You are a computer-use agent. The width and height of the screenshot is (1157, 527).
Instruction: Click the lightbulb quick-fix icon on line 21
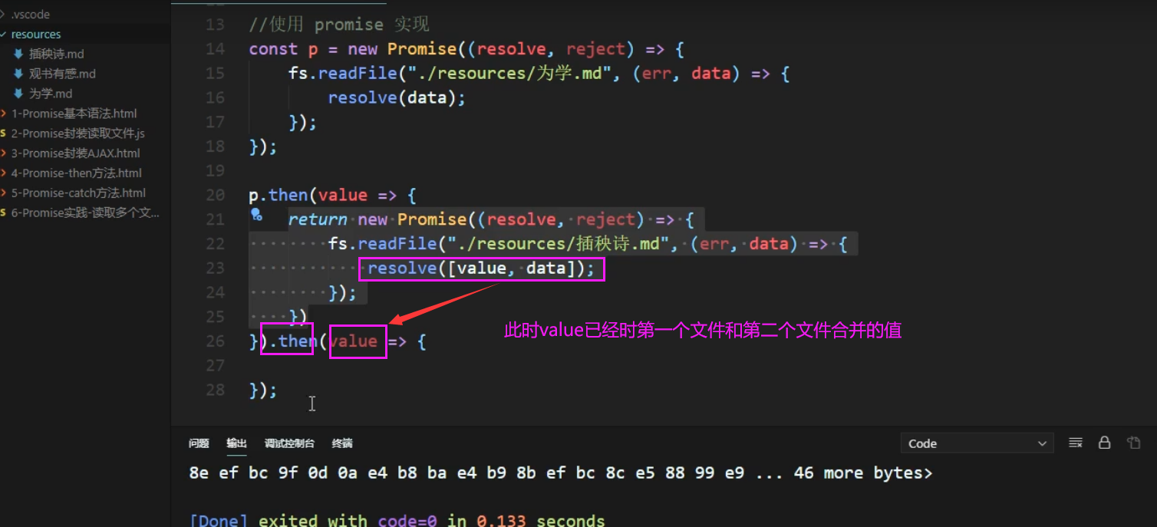[x=256, y=216]
